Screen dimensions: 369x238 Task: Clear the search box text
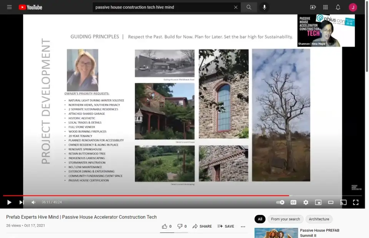tap(236, 7)
